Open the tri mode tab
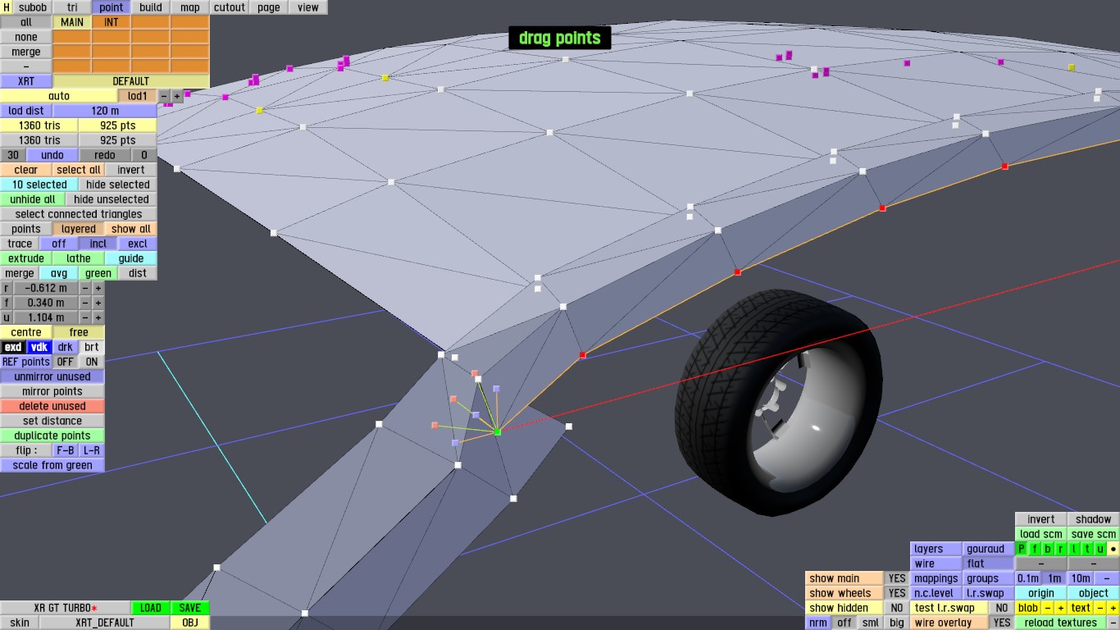The image size is (1120, 630). (x=72, y=7)
